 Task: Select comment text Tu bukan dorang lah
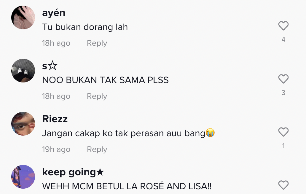(x=85, y=27)
